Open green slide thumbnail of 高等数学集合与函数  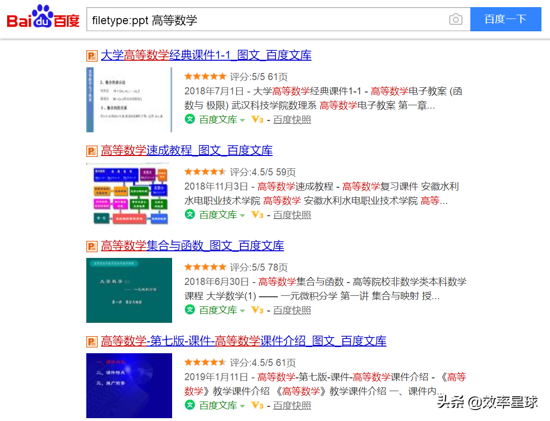click(129, 291)
